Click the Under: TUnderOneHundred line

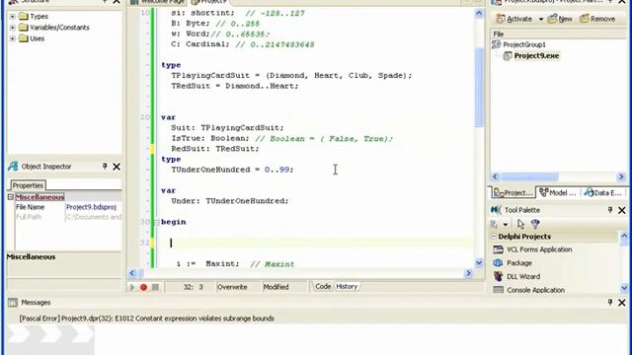click(x=230, y=201)
